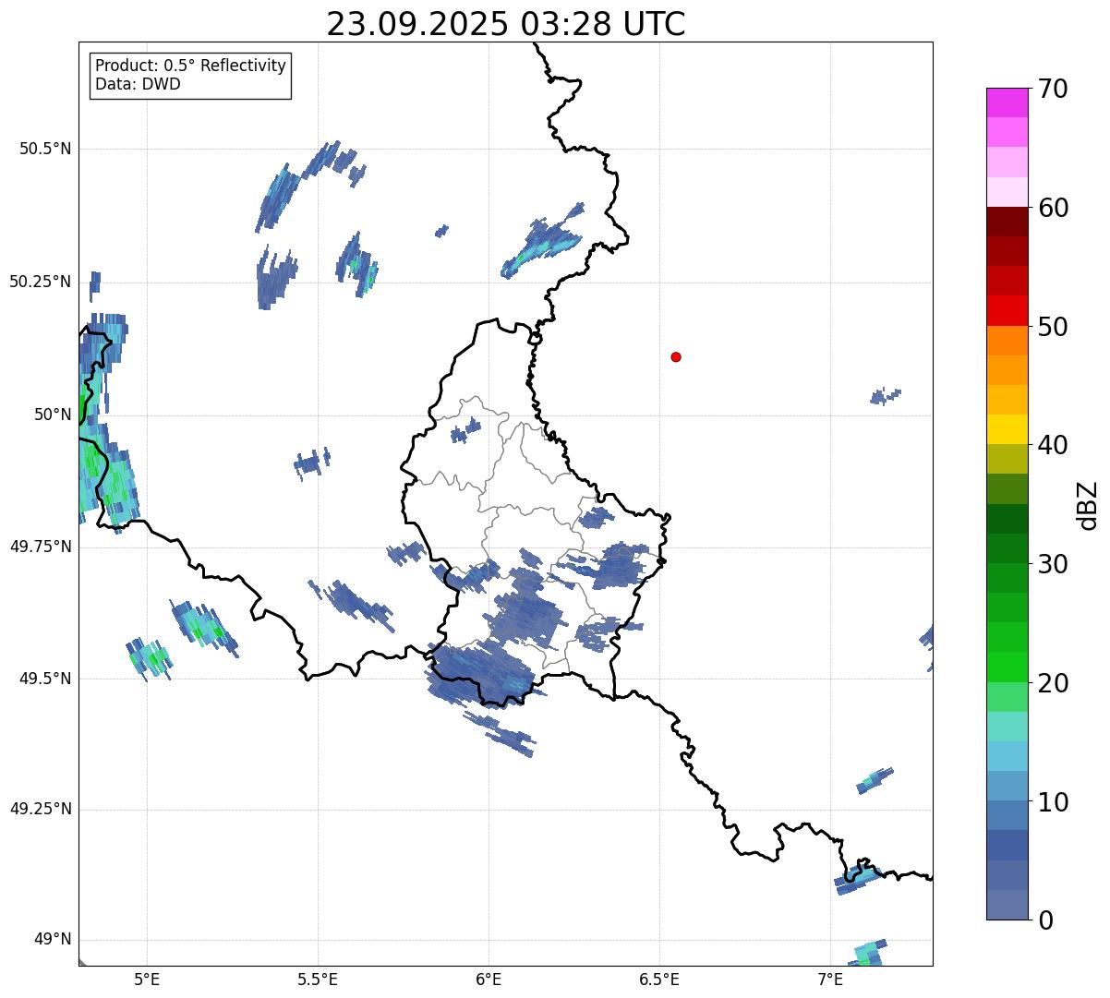Screen dimensions: 1110x998
Task: Click the colorbar tick label 30
Action: click(x=1053, y=564)
